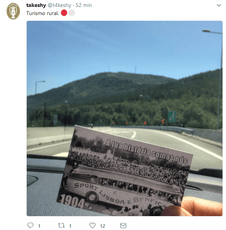The image size is (226, 230).
Task: Open the takeshy display name link
Action: (36, 5)
